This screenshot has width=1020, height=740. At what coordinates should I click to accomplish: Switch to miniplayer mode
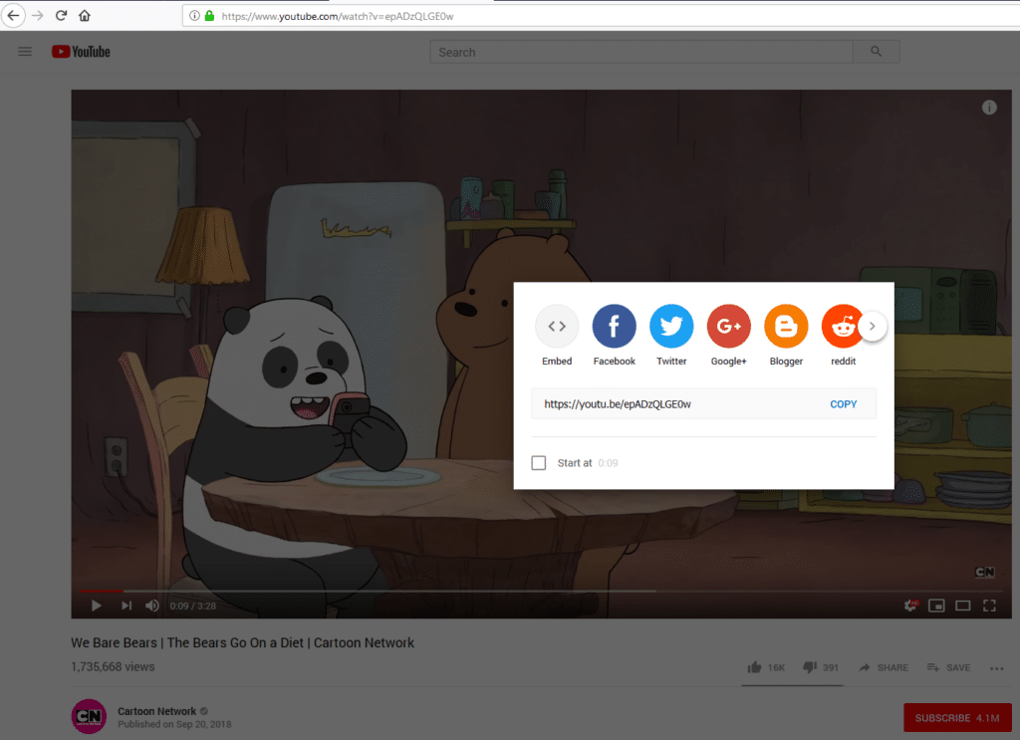pos(936,605)
